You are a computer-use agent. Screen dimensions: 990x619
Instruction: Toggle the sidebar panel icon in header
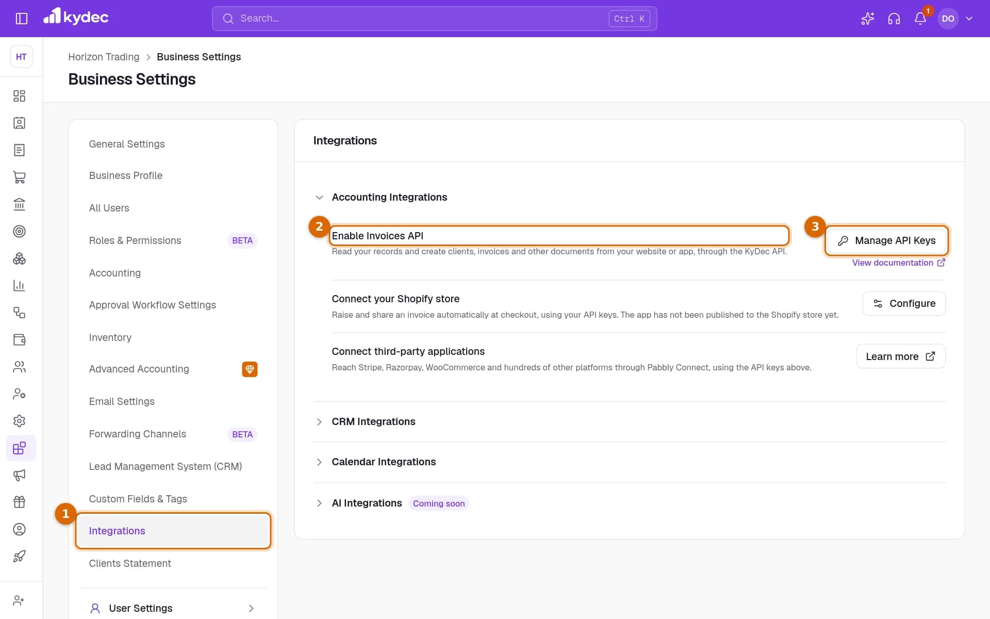(x=21, y=19)
